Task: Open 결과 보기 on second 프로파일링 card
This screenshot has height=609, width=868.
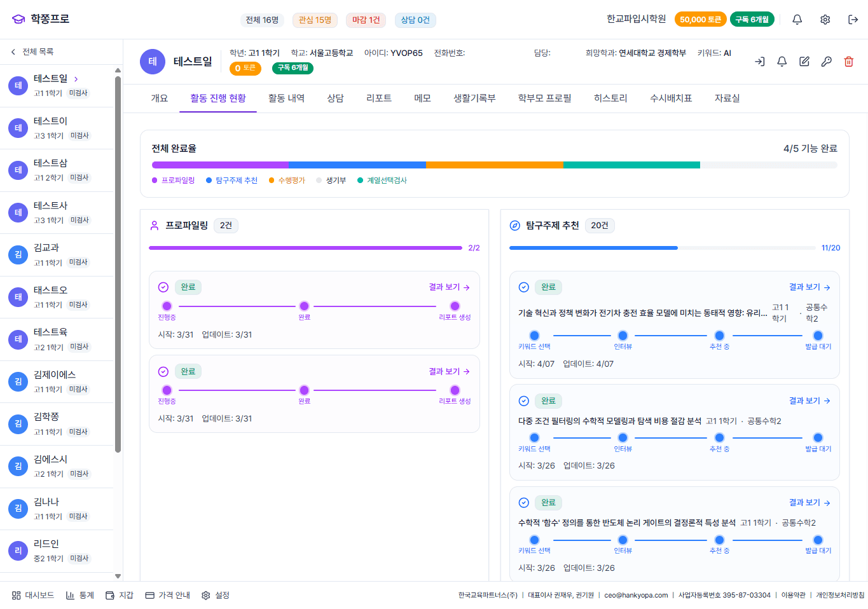Action: click(449, 372)
